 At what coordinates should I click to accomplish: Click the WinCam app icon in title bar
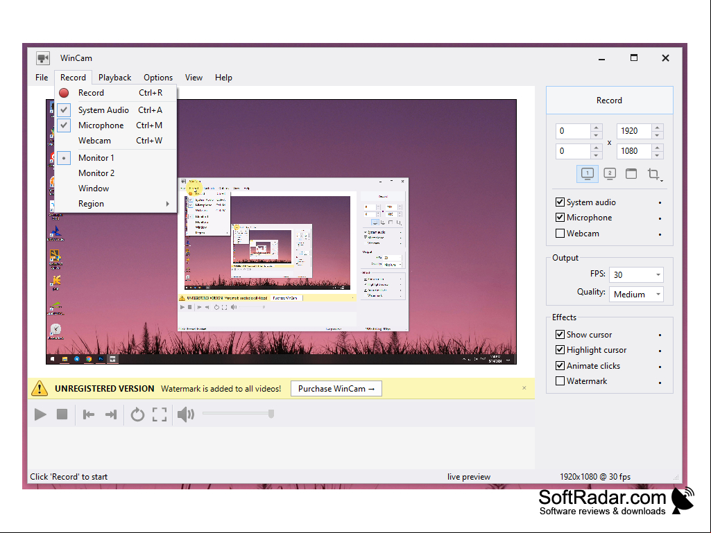43,58
